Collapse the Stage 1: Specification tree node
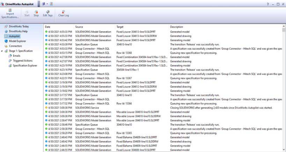The height and width of the screenshot is (152, 286). [2, 51]
